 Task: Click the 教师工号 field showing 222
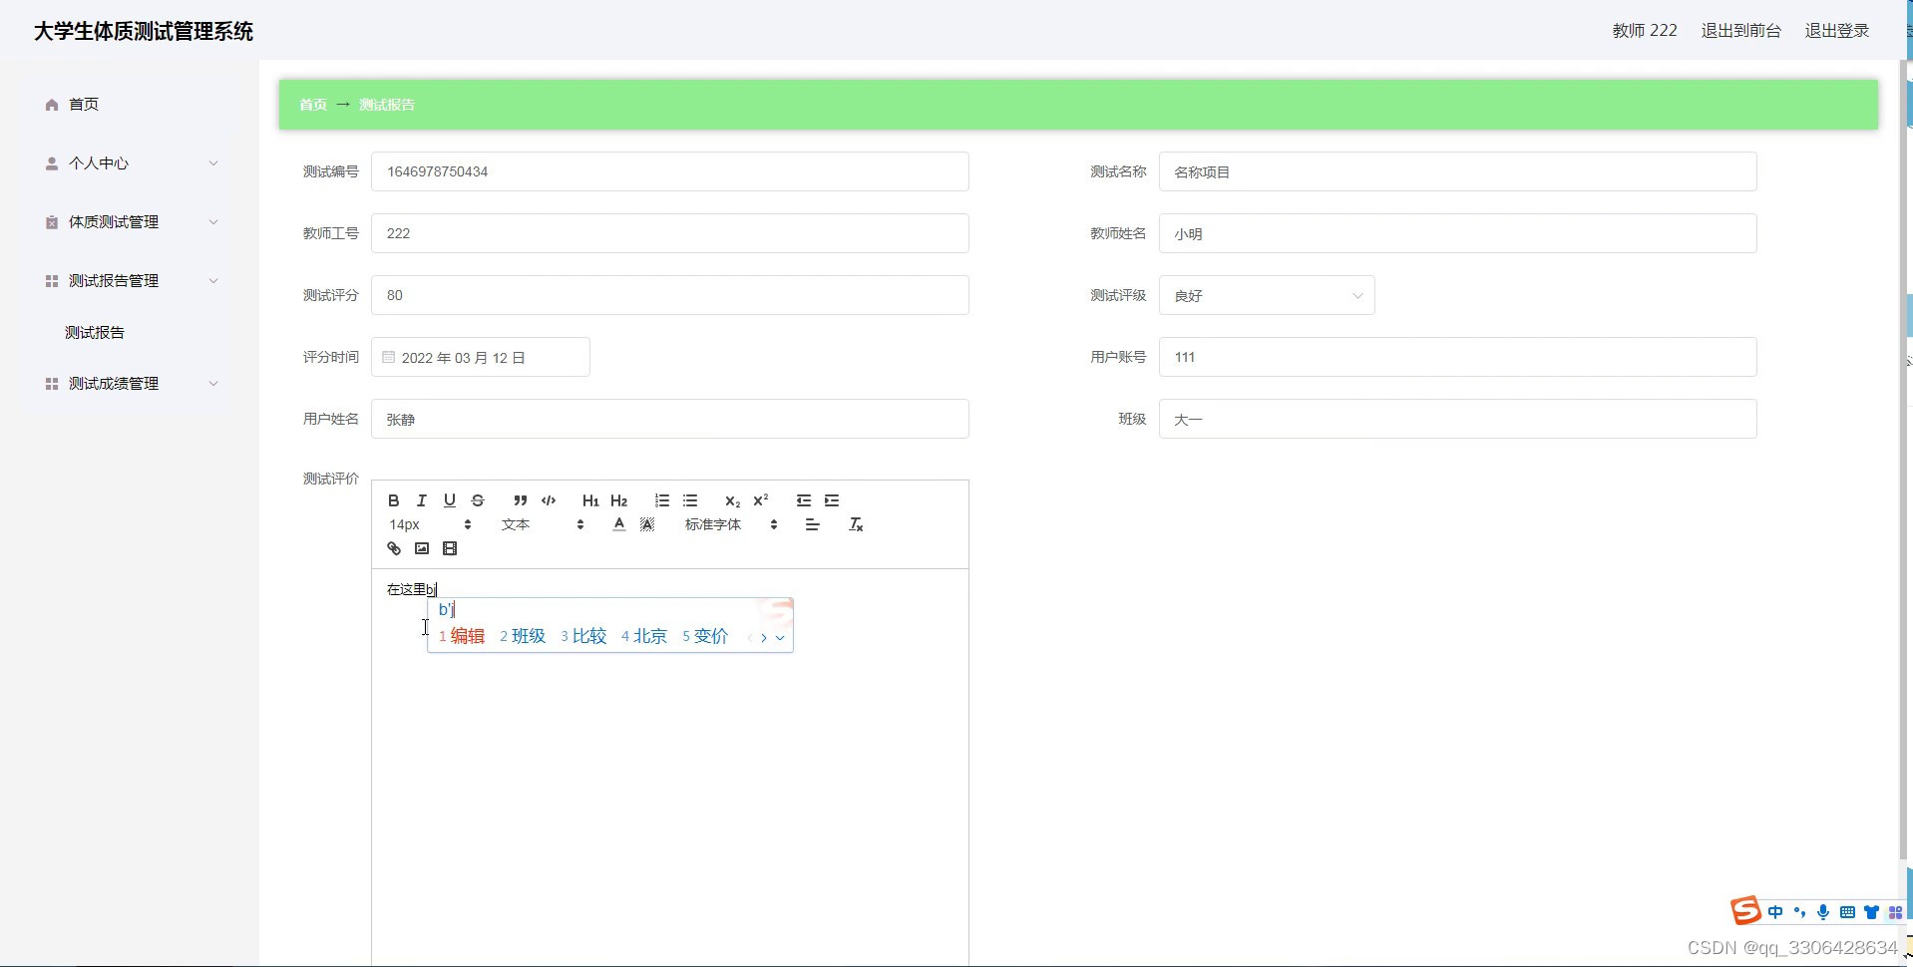[669, 233]
